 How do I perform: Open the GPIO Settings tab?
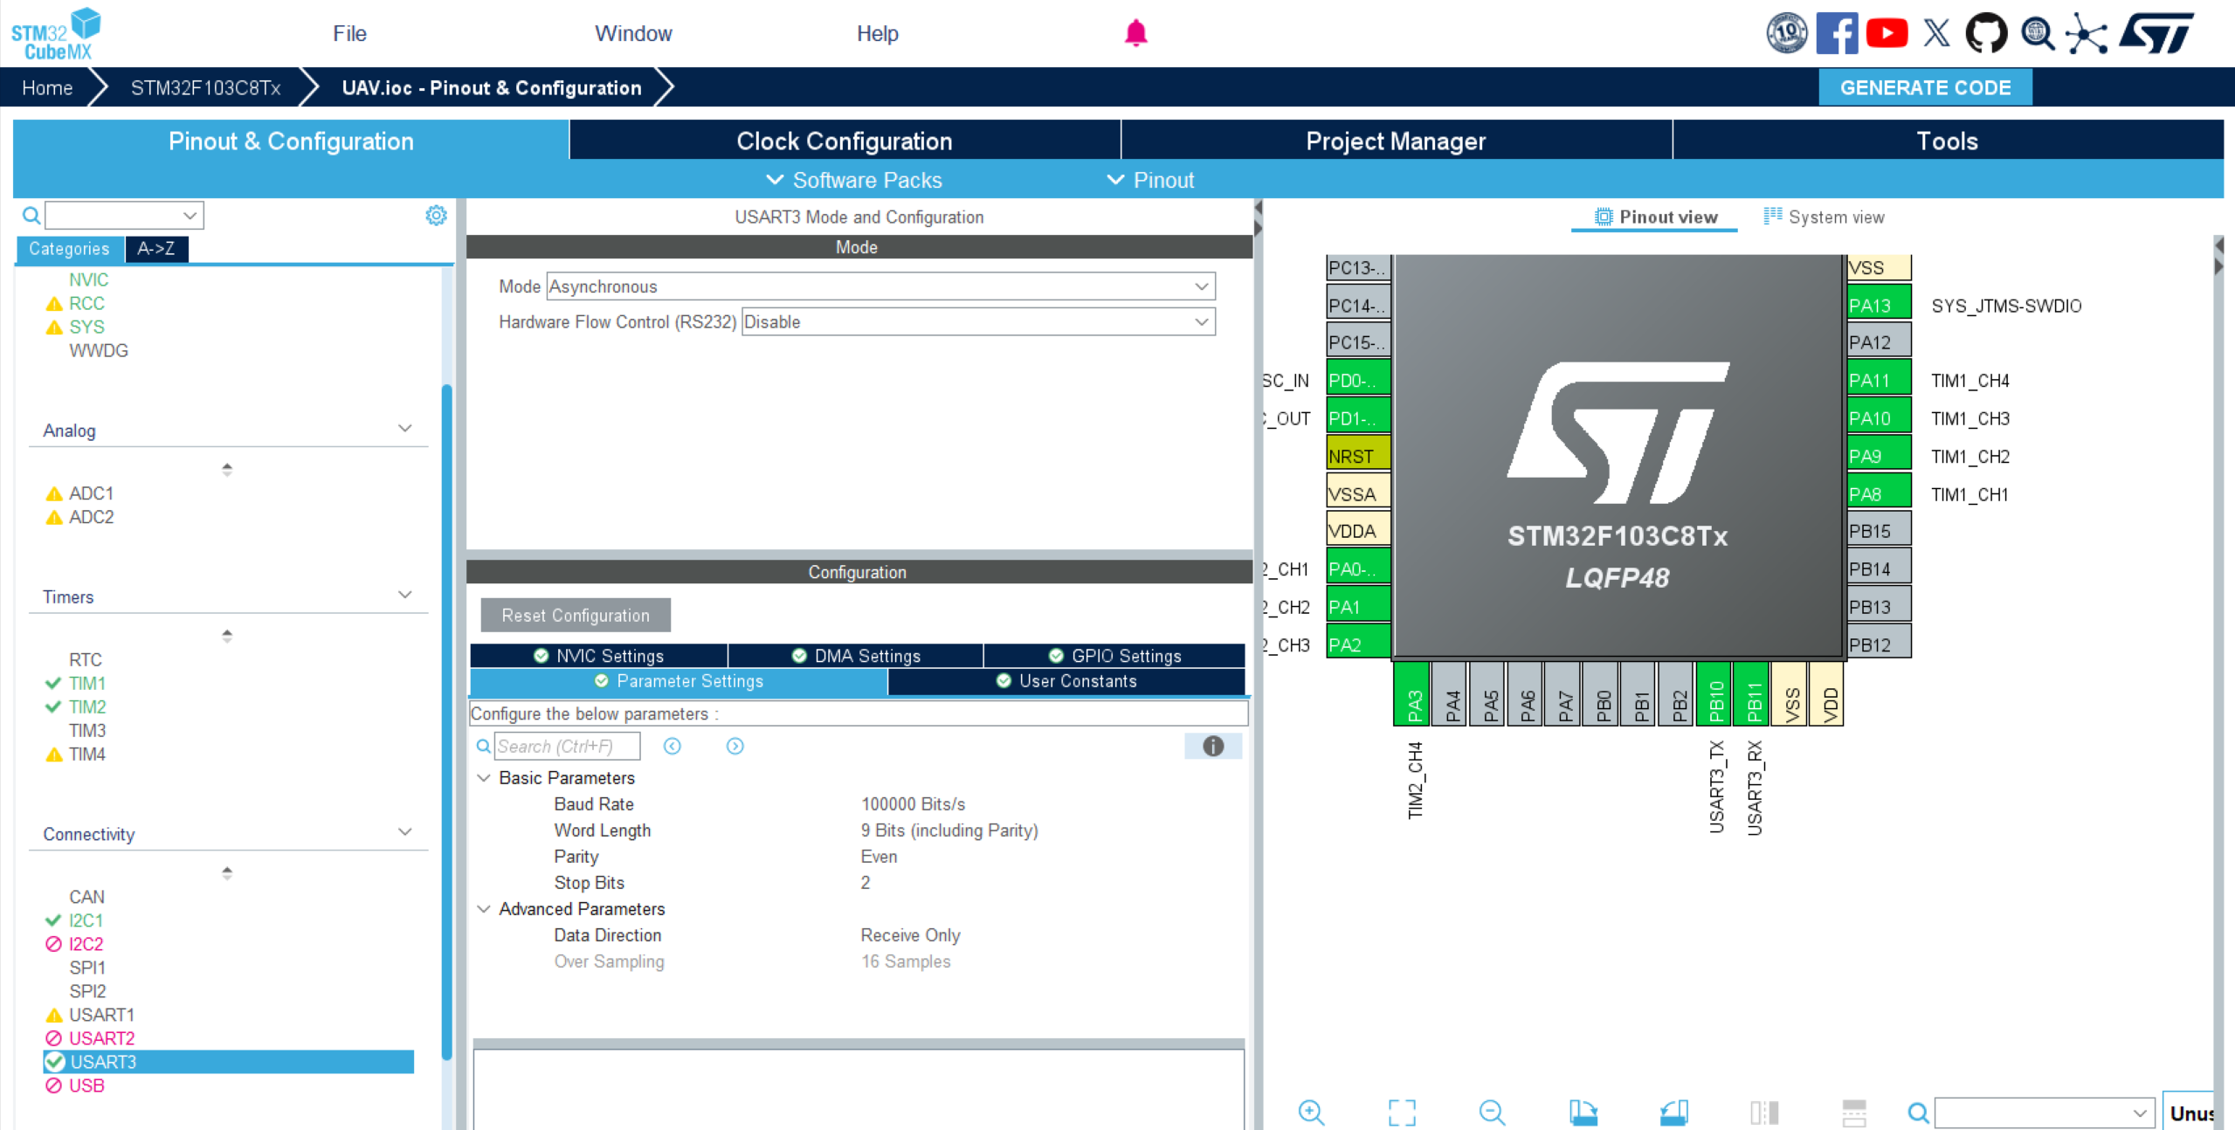pyautogui.click(x=1115, y=656)
